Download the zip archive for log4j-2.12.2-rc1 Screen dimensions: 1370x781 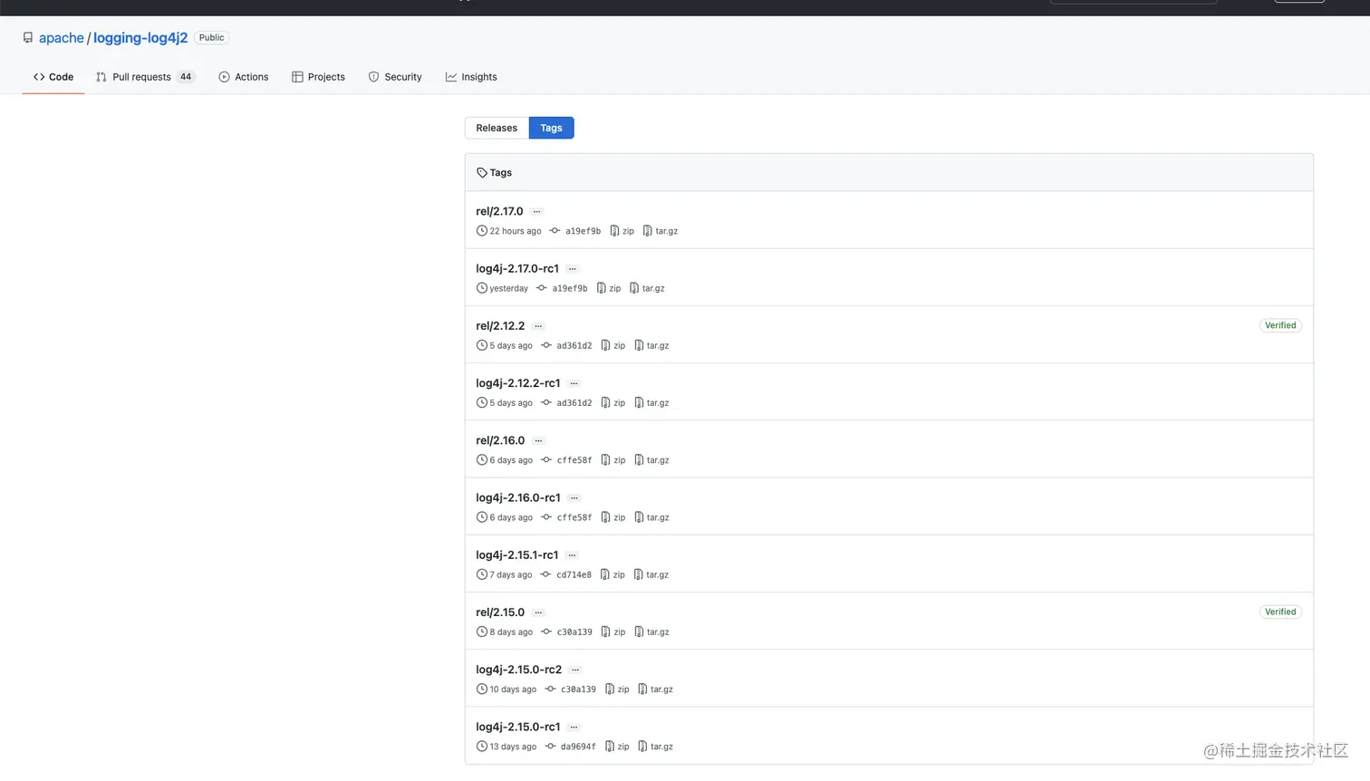click(613, 403)
